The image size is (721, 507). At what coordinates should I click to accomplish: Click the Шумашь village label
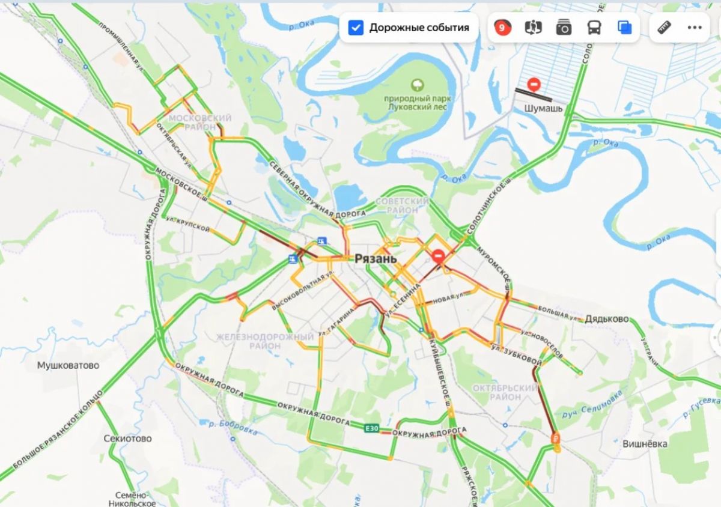[543, 109]
